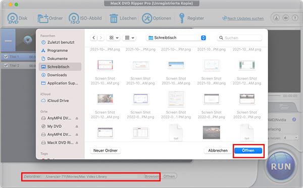Select Zuletzt benutzt in sidebar
Viewport: 303px width, 188px height.
pyautogui.click(x=60, y=42)
